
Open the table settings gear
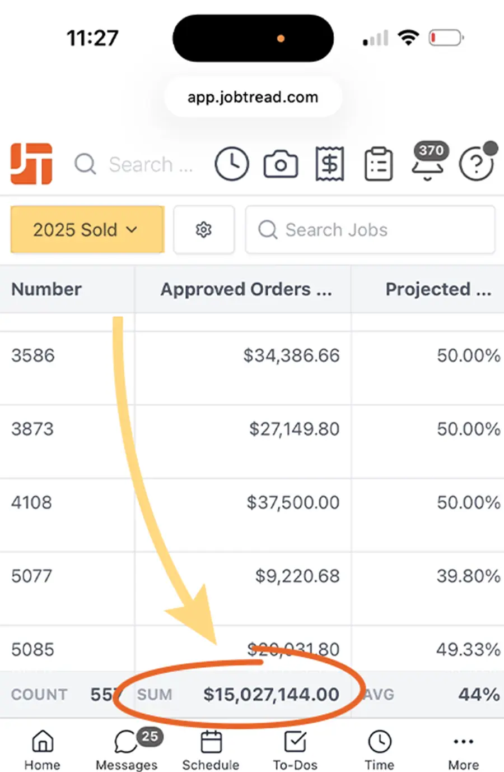coord(203,230)
